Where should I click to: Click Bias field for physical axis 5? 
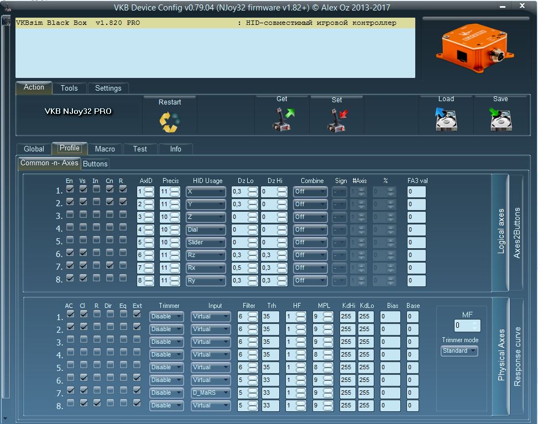coord(390,368)
